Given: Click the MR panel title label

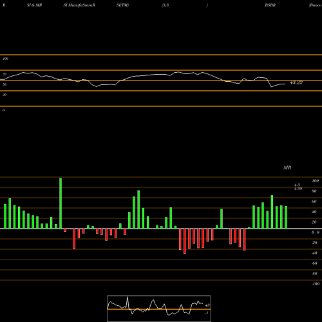Looking at the screenshot, I should (x=287, y=167).
